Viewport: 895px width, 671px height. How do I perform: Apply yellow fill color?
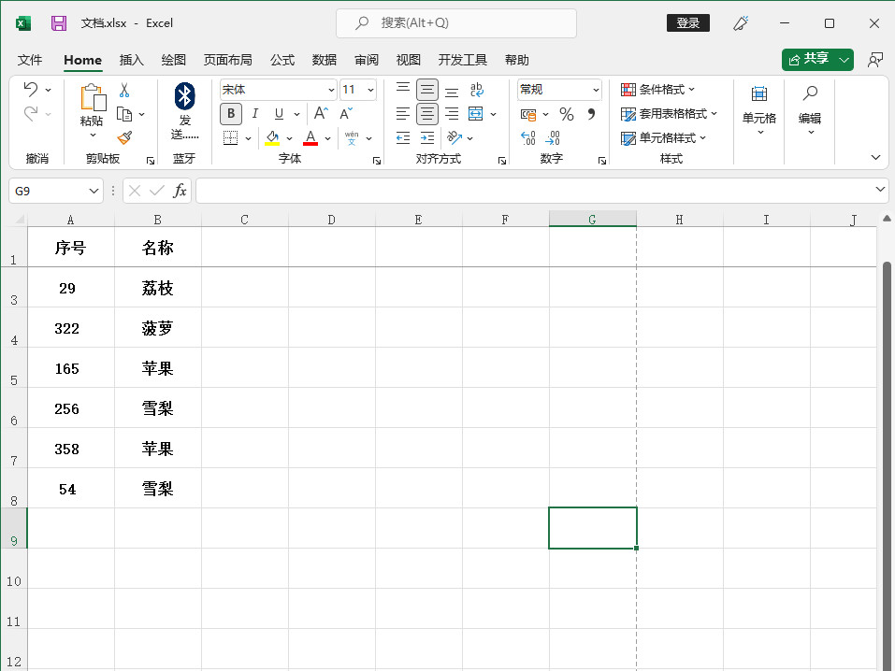tap(272, 138)
